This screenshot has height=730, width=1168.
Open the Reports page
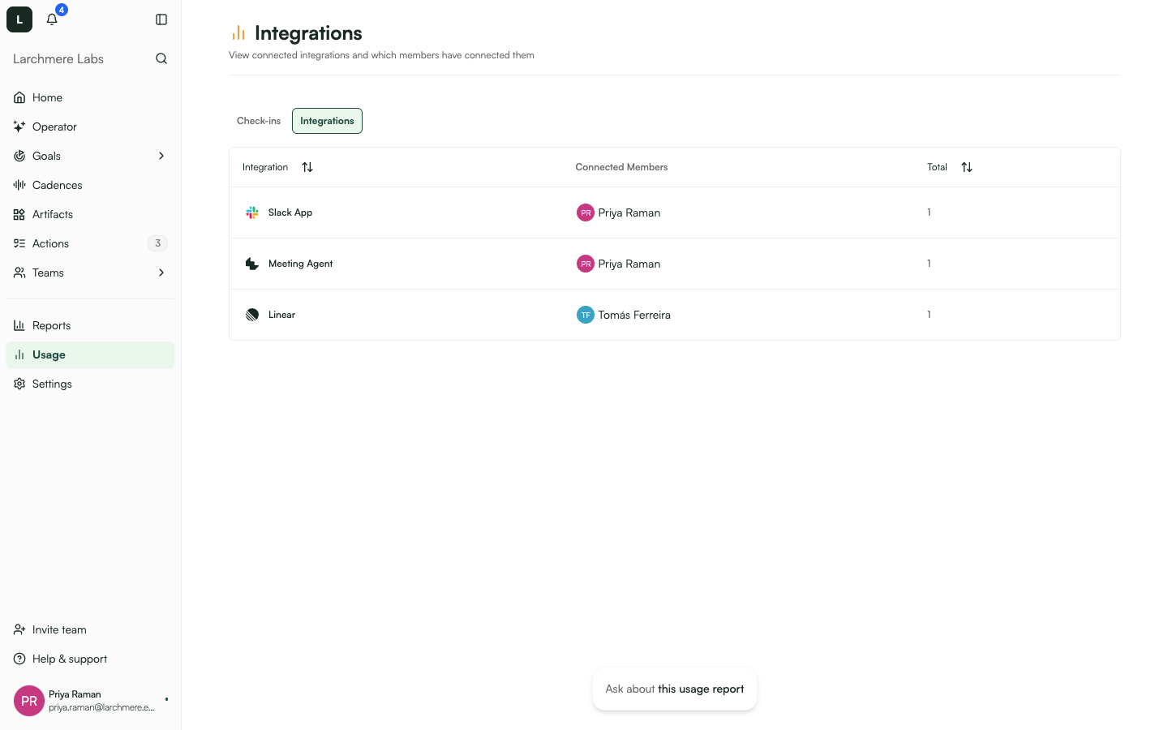[x=90, y=325]
